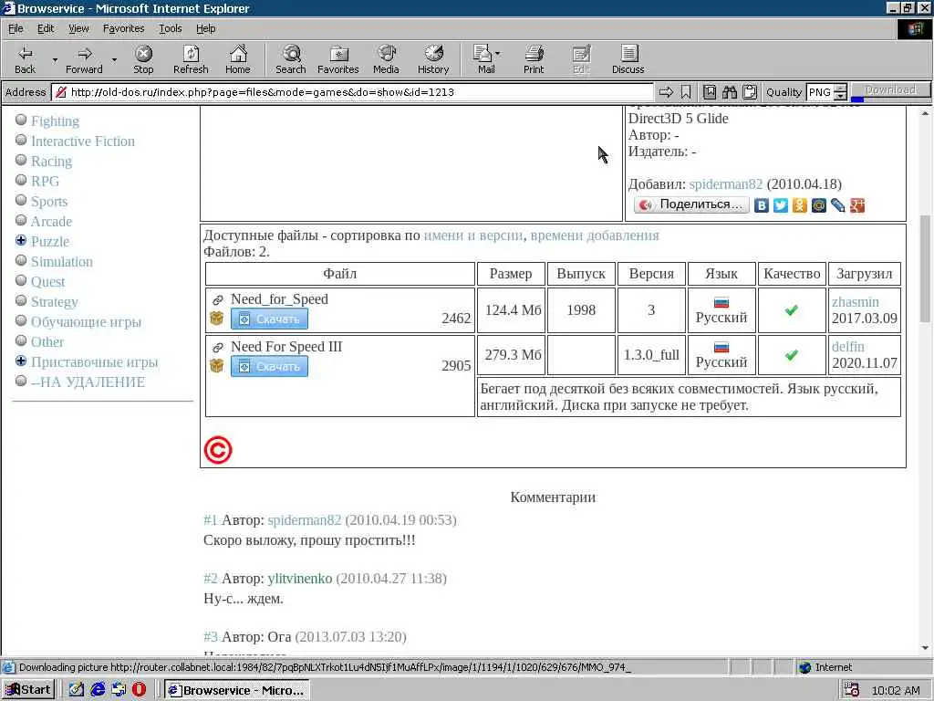Expand the Приставочные игры plus icon

coord(21,361)
